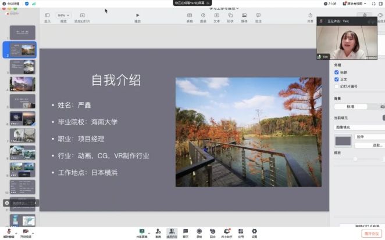
Task: Click the Start Video camera icon
Action: pyautogui.click(x=25, y=231)
